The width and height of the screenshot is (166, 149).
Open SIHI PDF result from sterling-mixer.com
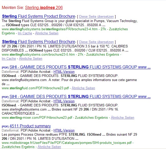point(80,96)
